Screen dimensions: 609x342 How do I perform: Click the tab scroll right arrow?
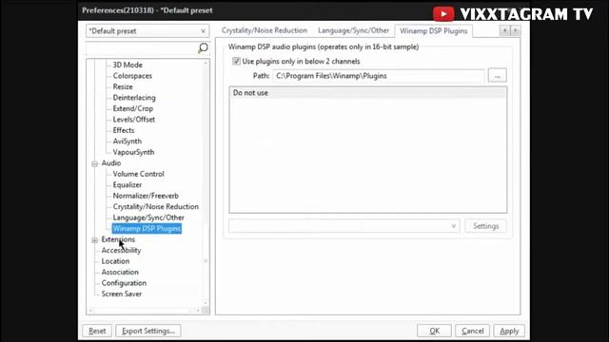[516, 30]
